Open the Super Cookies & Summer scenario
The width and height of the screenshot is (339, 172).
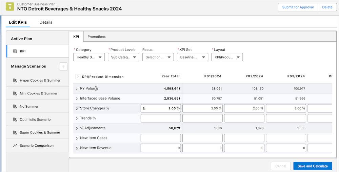38,132
